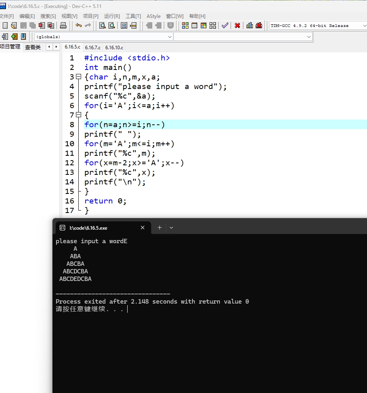Open the 搜索[S] menu
Viewport: 367px width, 393px height.
(x=48, y=16)
